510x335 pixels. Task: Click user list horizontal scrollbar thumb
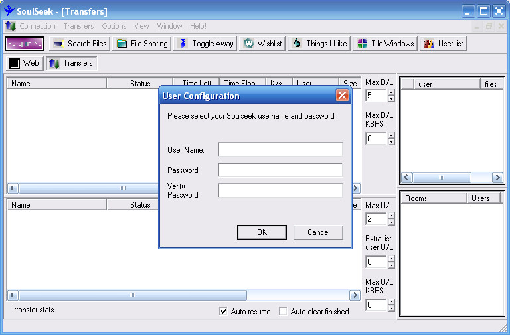click(442, 178)
